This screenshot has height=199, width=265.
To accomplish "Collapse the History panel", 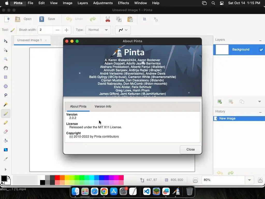I will [260, 112].
